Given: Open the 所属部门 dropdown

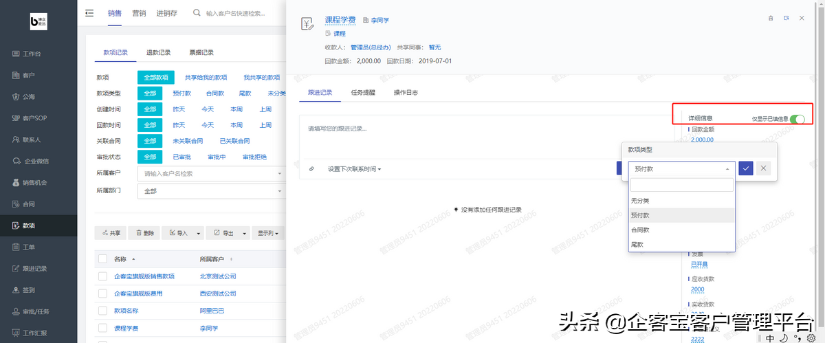Looking at the screenshot, I should click(x=211, y=190).
